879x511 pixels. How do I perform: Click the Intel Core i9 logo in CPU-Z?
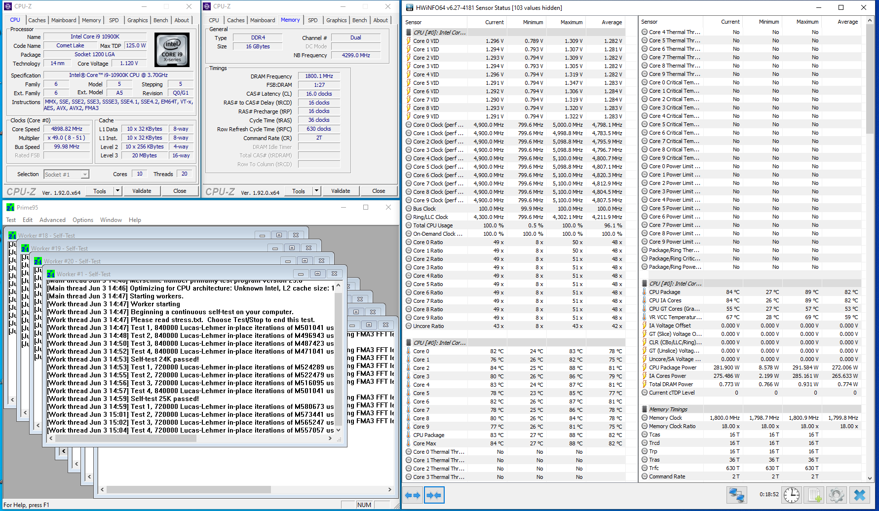172,50
